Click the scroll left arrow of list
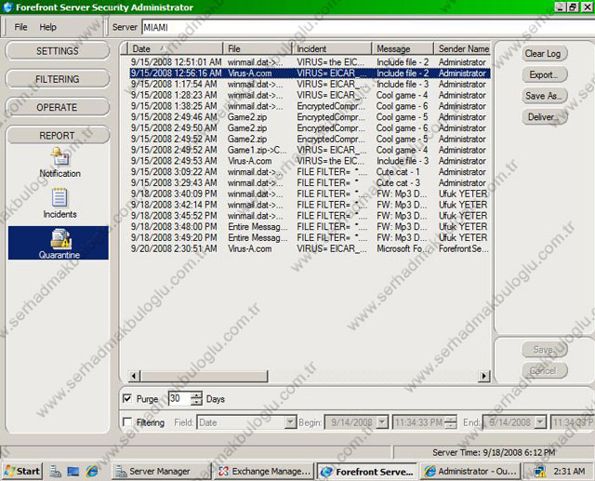 pos(134,376)
